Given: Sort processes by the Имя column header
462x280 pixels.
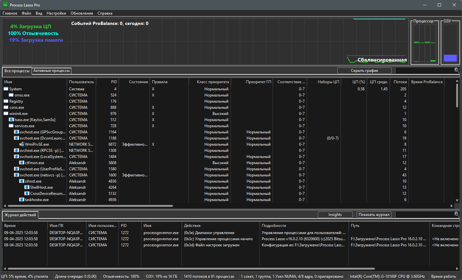Looking at the screenshot, I should pyautogui.click(x=34, y=82).
